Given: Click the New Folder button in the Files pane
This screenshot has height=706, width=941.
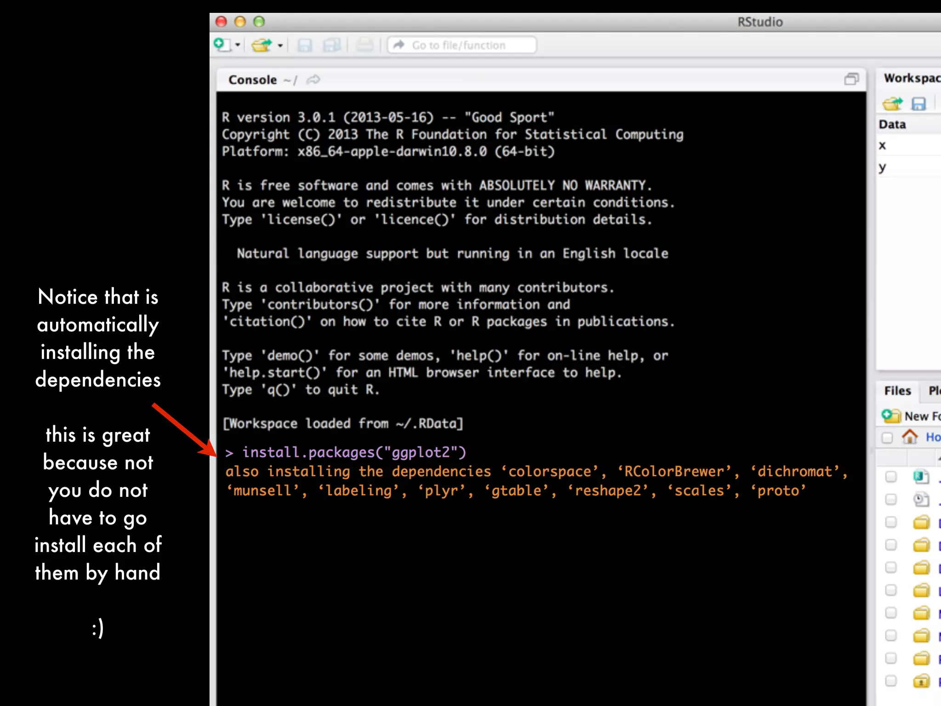Looking at the screenshot, I should coord(912,416).
